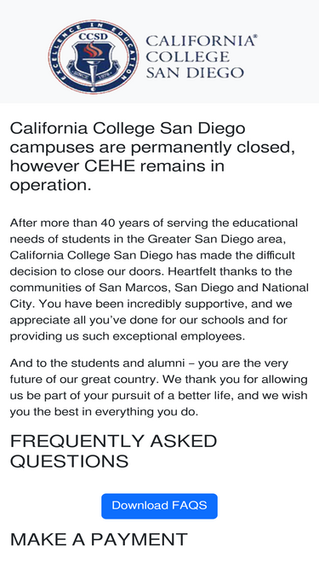Click the phrase exceptional employees
The width and height of the screenshot is (319, 569).
[x=179, y=336]
